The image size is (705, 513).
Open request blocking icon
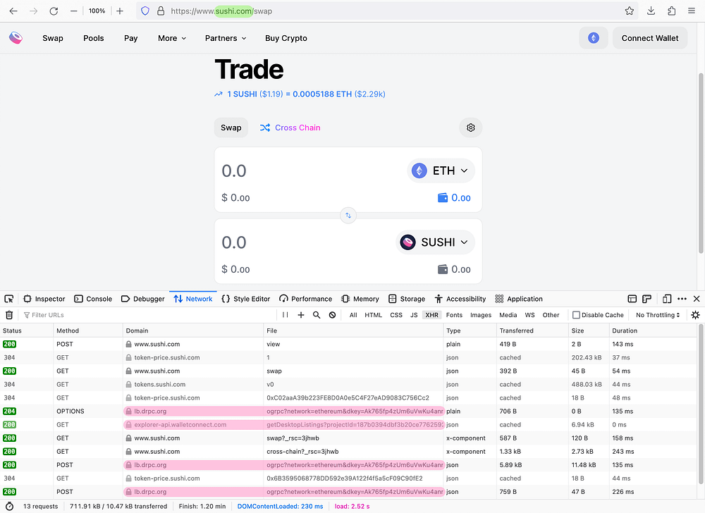coord(332,315)
